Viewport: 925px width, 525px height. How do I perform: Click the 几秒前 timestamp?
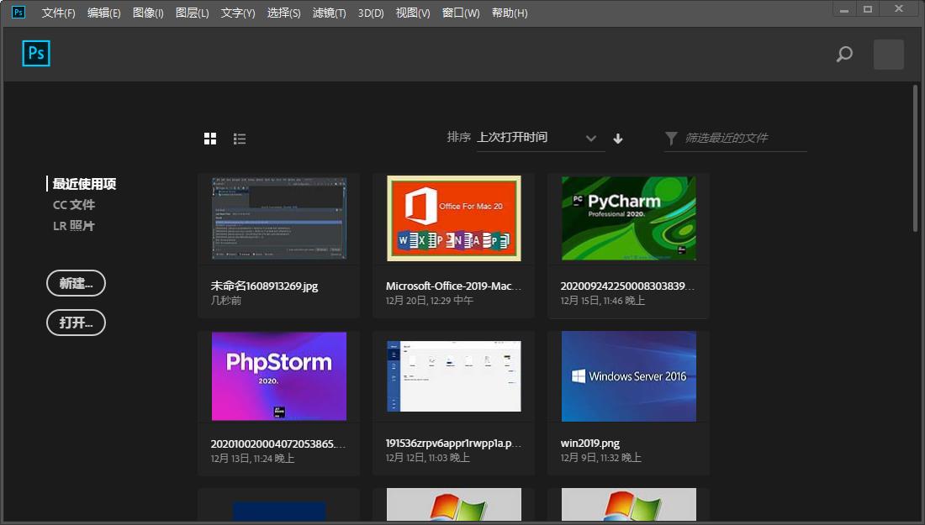[226, 301]
